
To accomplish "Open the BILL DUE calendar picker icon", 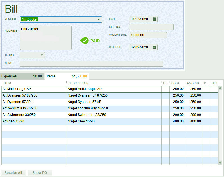I will (154, 47).
